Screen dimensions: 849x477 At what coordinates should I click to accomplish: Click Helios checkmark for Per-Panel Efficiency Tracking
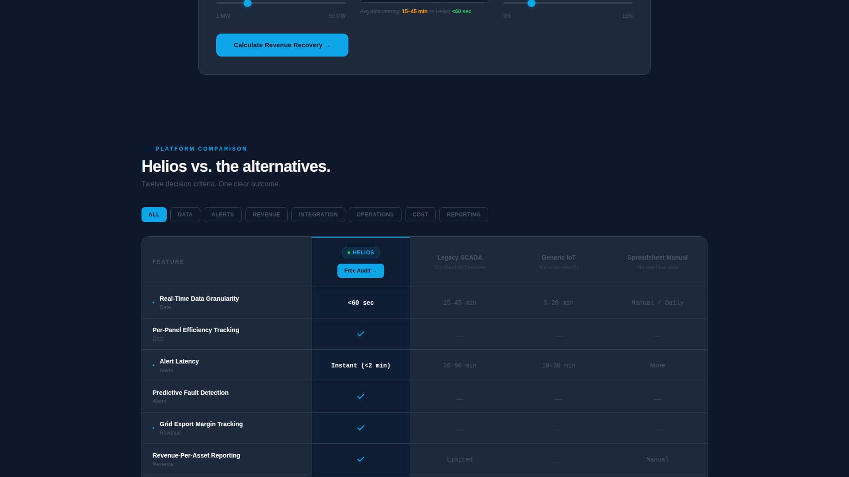coord(361,334)
